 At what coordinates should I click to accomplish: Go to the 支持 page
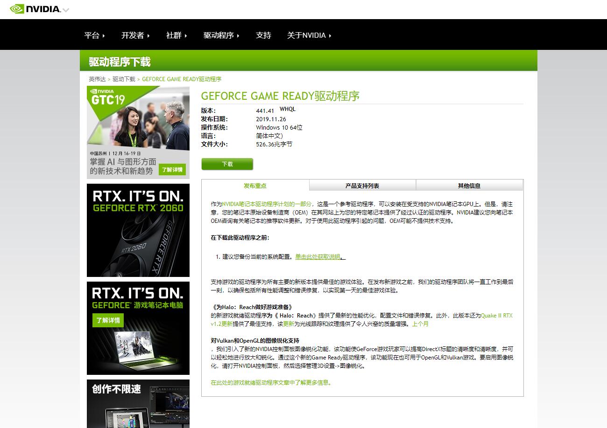click(263, 35)
